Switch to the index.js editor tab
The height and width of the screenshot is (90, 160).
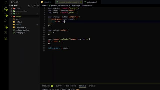[x=47, y=2]
